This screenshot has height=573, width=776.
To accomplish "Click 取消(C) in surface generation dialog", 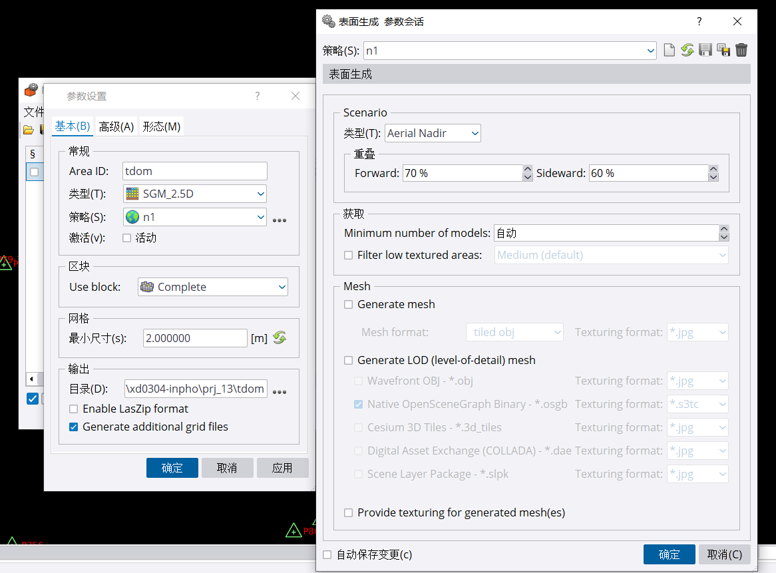I will click(724, 554).
